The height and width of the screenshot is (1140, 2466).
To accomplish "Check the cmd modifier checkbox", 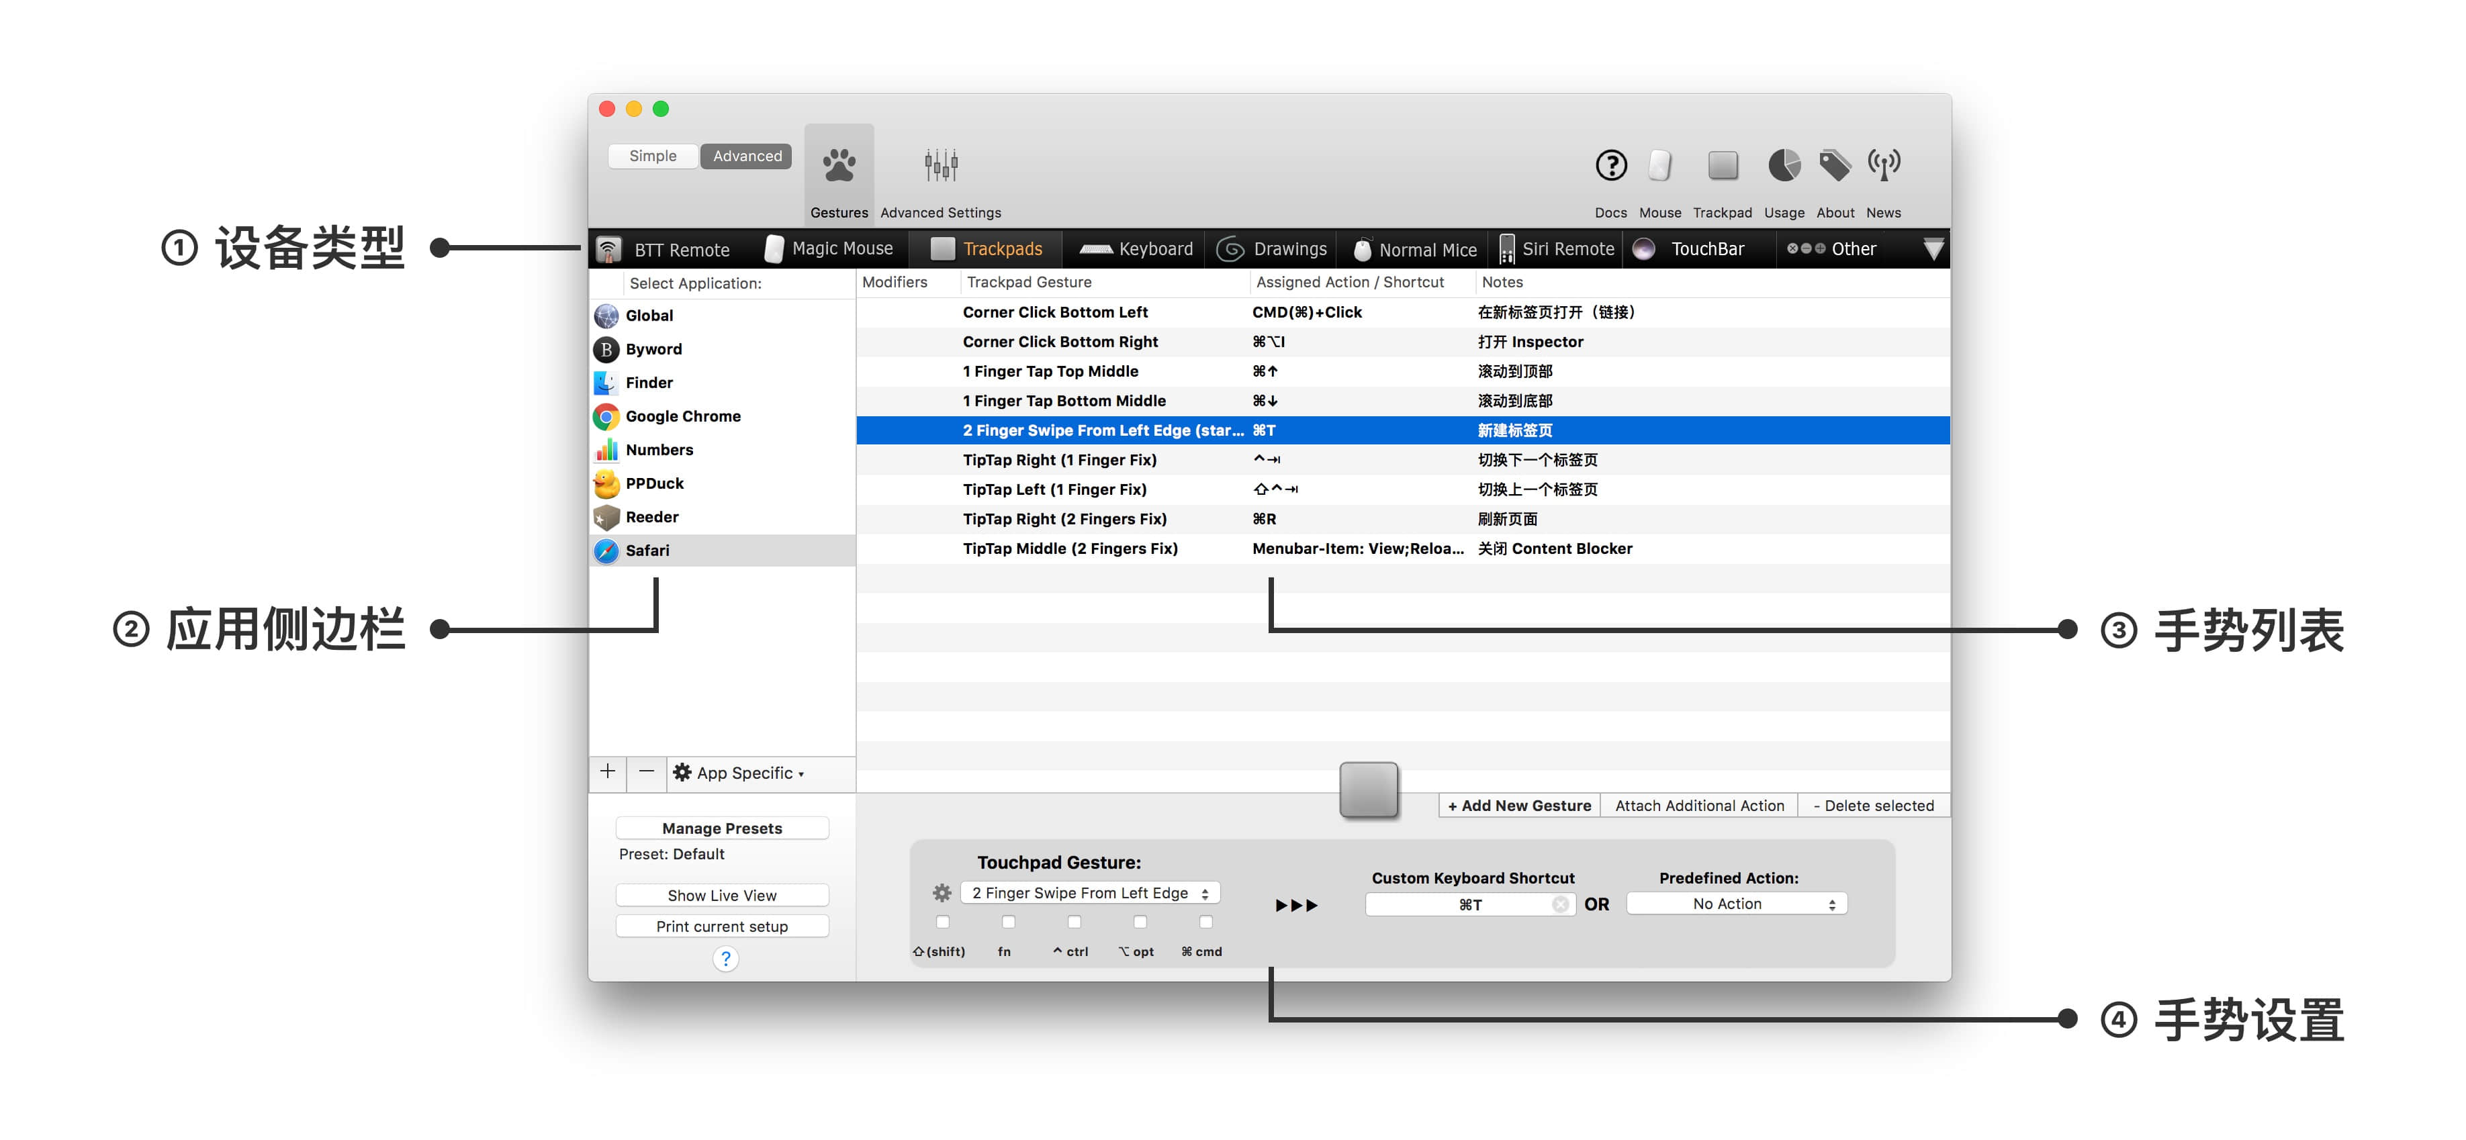I will pyautogui.click(x=1205, y=922).
